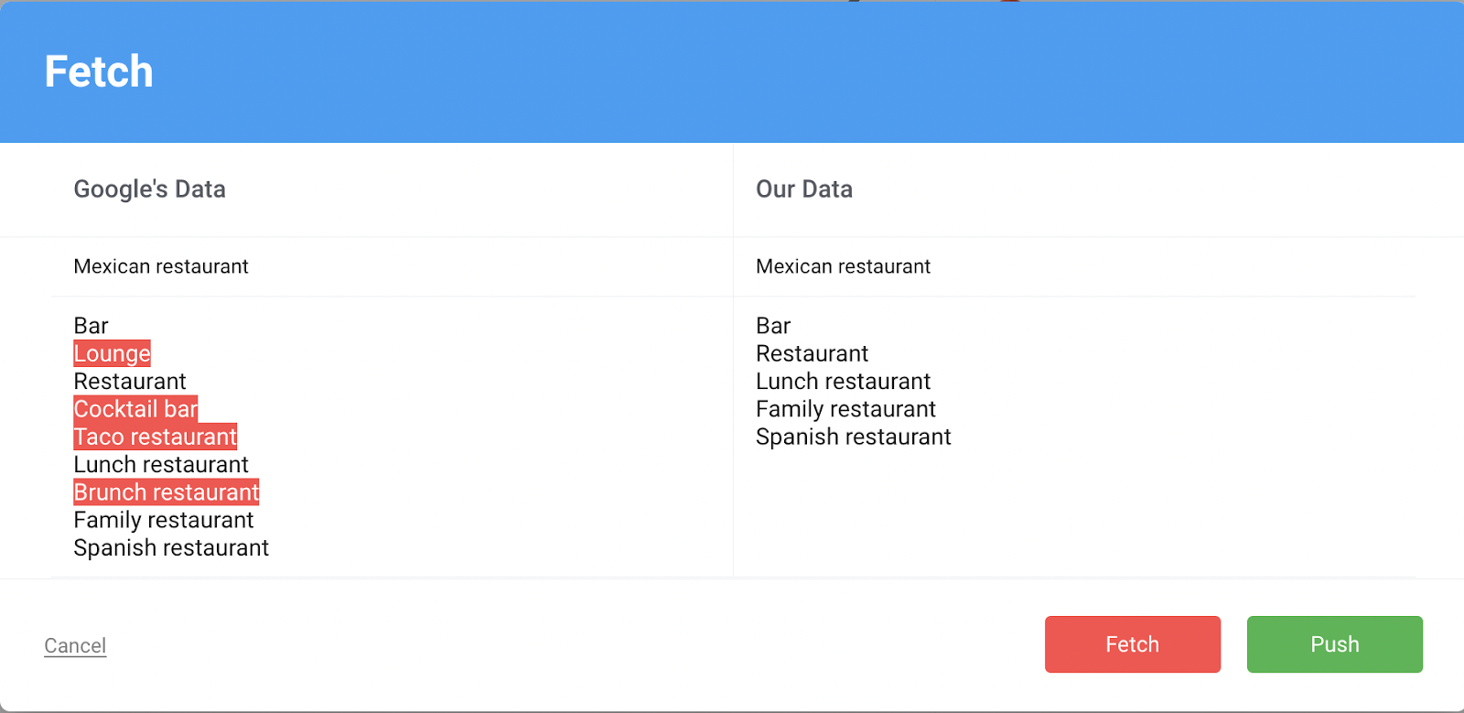
Task: Click the Google's Data column header
Action: point(149,189)
